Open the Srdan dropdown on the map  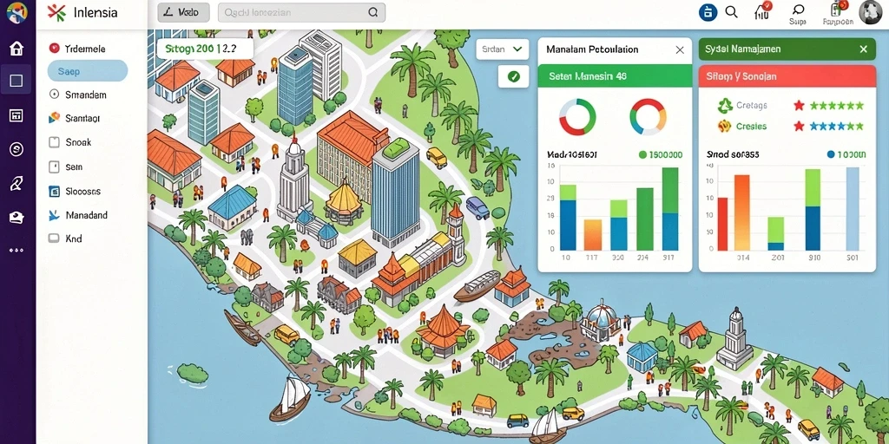pos(503,49)
